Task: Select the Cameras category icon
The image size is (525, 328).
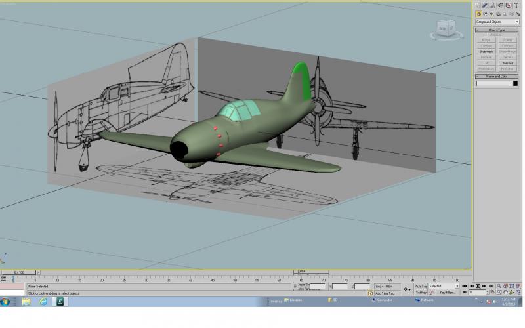Action: 498,14
